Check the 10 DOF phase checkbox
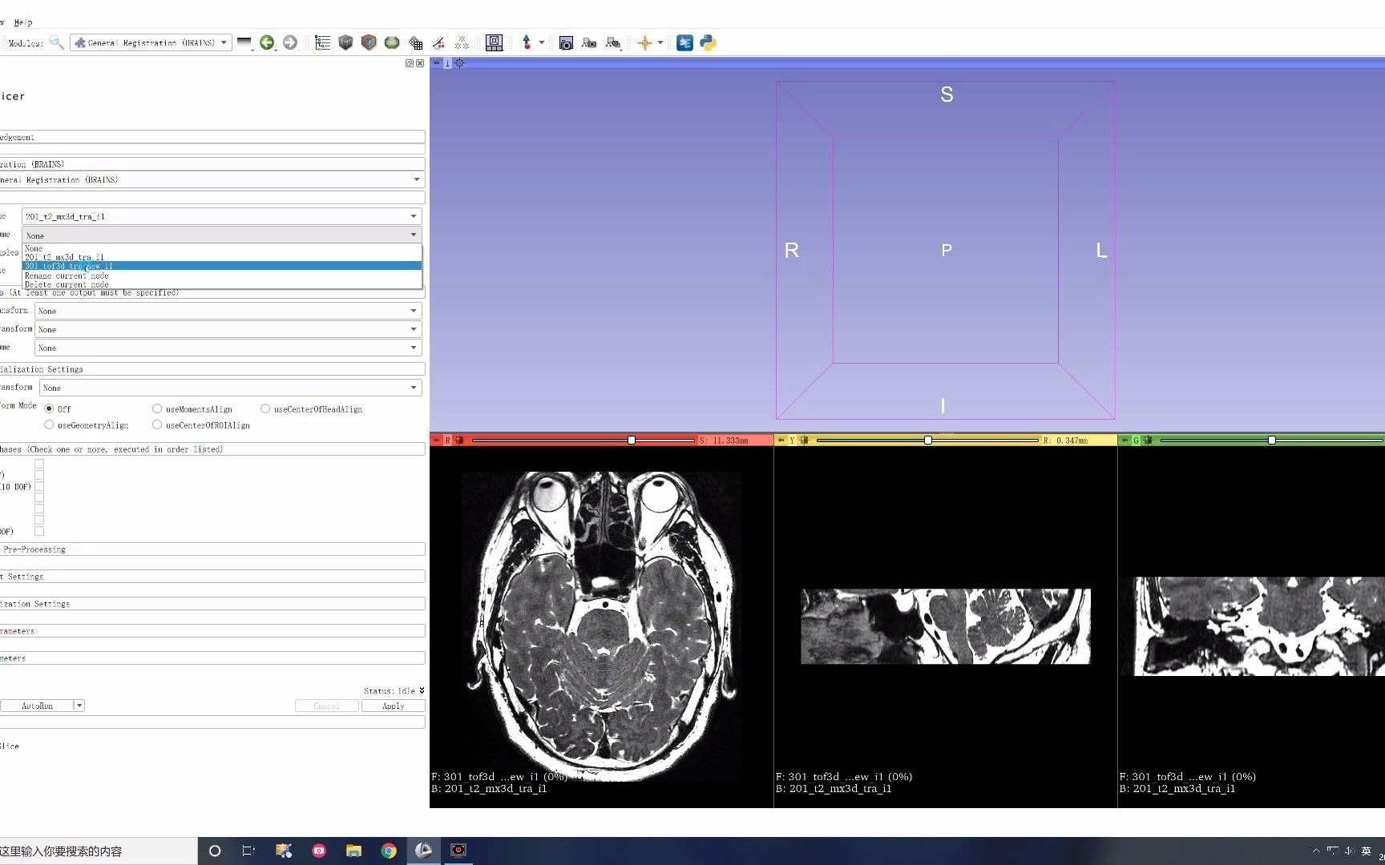The height and width of the screenshot is (865, 1385). [39, 486]
